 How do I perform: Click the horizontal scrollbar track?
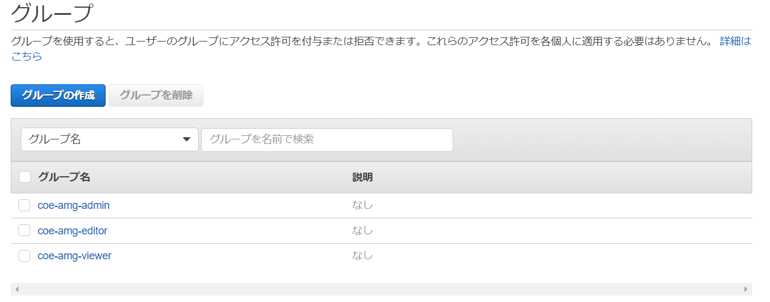click(380, 289)
